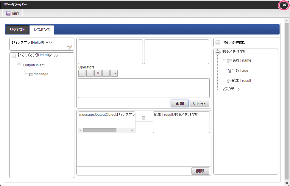
Task: Click the dialog vertical scrollbar thumb
Action: pyautogui.click(x=286, y=101)
